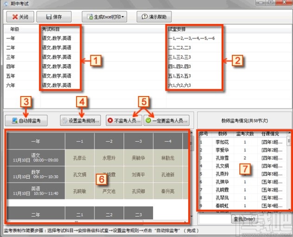Click the 任课情况 column header
293x237 pixels.
click(x=270, y=134)
